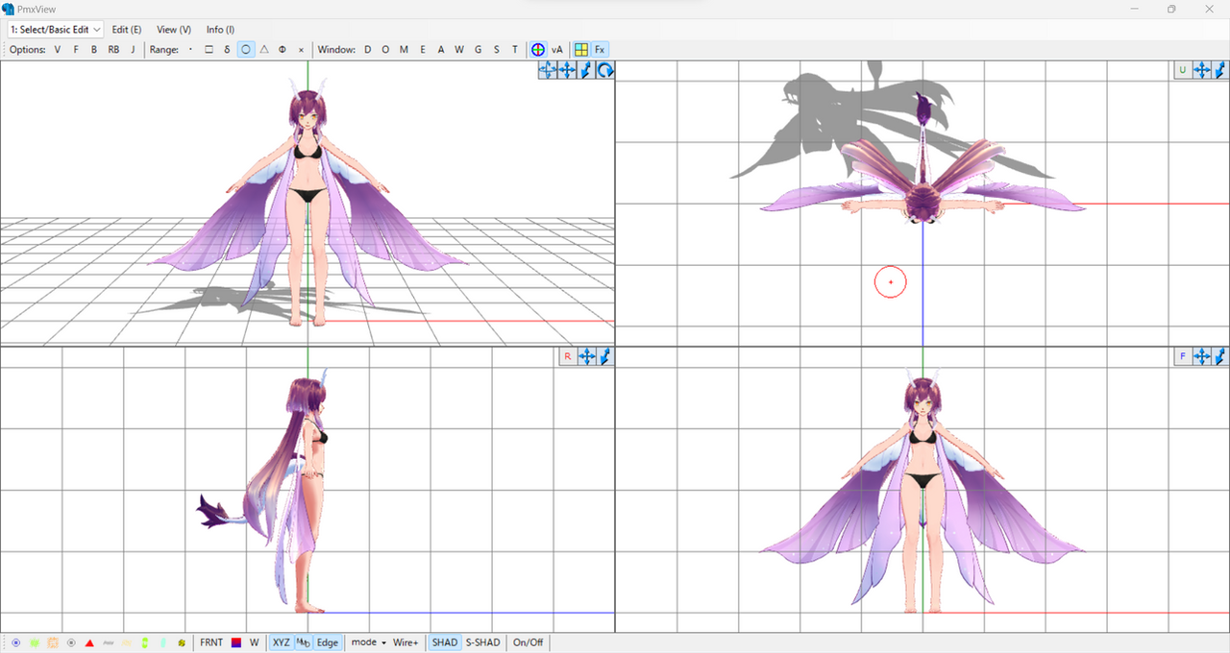
Task: Click the red circle cursor marker in top viewport
Action: 891,282
